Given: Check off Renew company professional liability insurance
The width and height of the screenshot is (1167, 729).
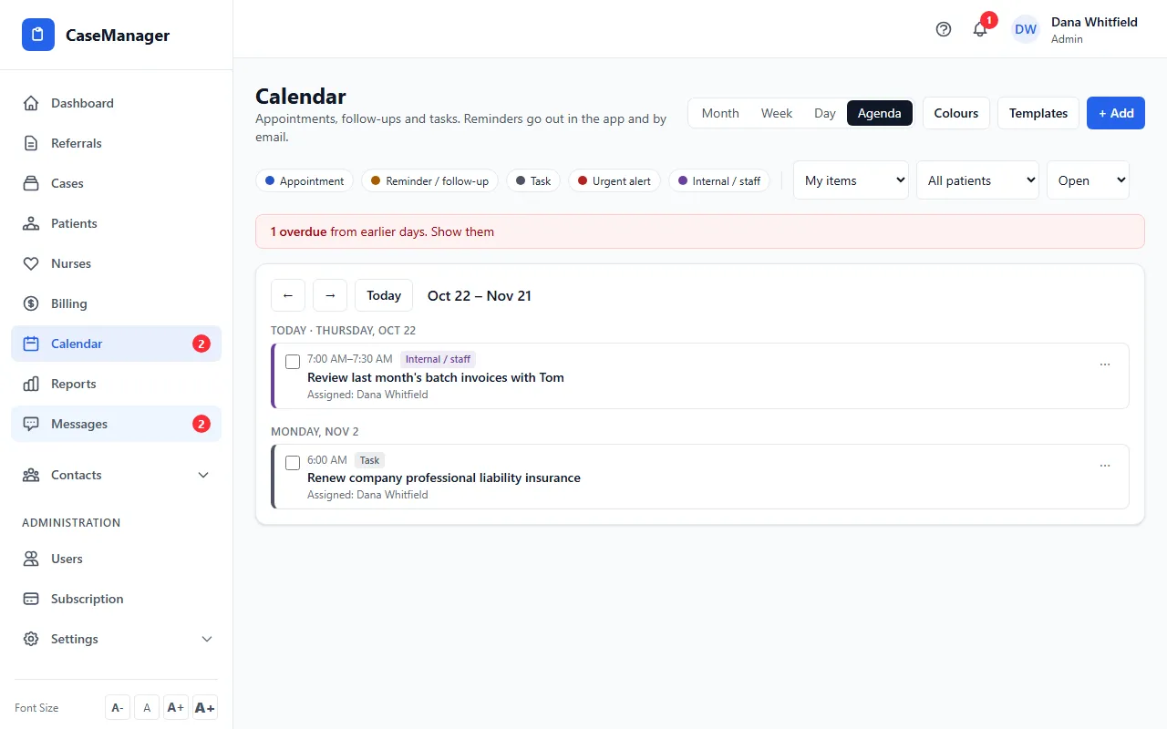Looking at the screenshot, I should pos(293,463).
